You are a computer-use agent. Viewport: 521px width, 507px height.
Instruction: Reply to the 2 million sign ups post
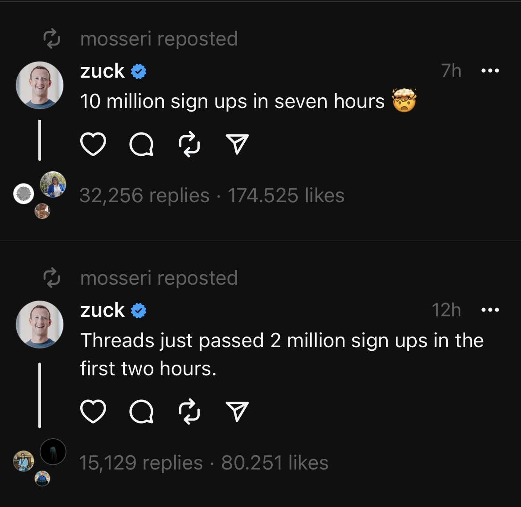coord(141,411)
